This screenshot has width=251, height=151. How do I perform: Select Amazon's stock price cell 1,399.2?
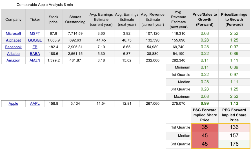point(53,61)
